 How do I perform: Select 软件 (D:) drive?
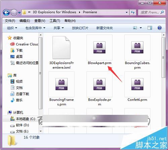click(23, 125)
